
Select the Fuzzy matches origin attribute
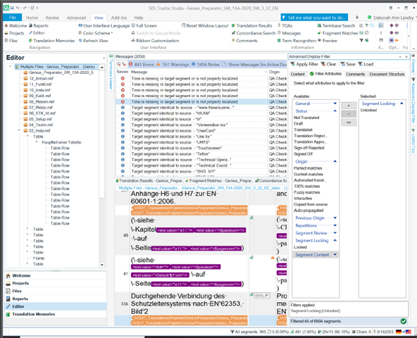pyautogui.click(x=307, y=192)
